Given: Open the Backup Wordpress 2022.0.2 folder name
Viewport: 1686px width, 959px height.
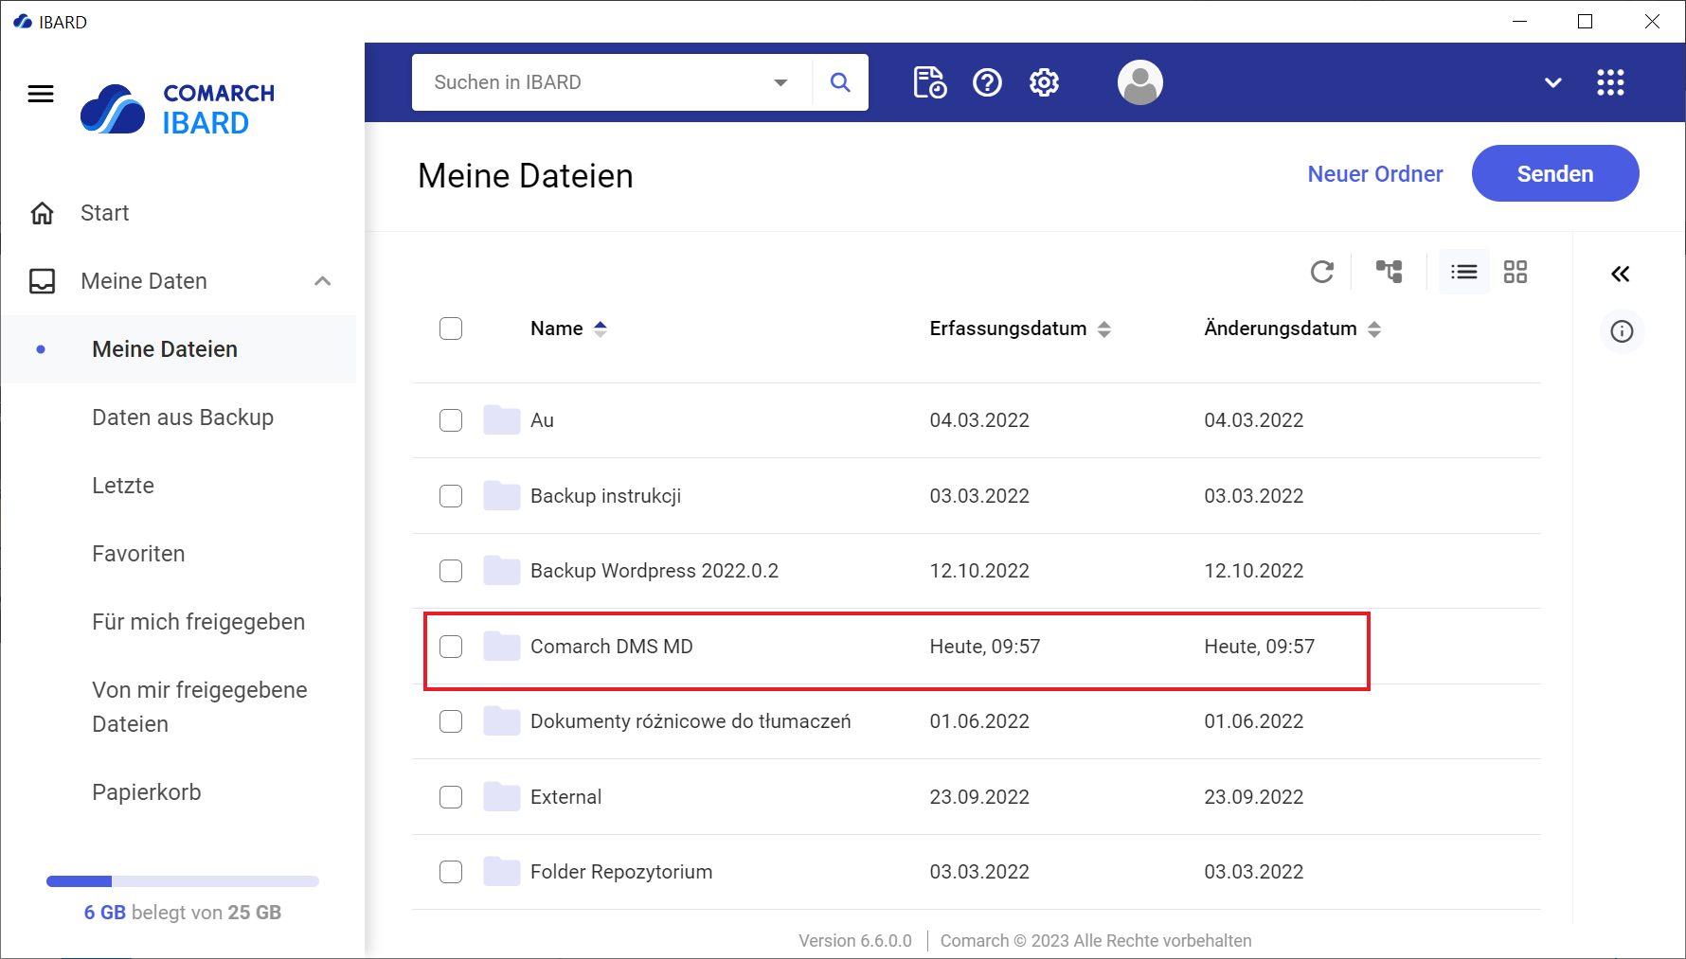Looking at the screenshot, I should pos(655,571).
